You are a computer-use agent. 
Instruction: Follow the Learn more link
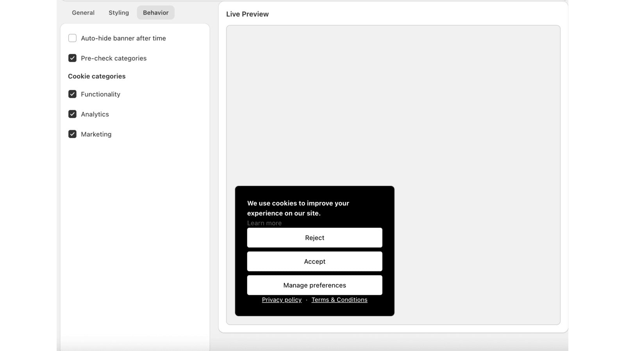[264, 223]
